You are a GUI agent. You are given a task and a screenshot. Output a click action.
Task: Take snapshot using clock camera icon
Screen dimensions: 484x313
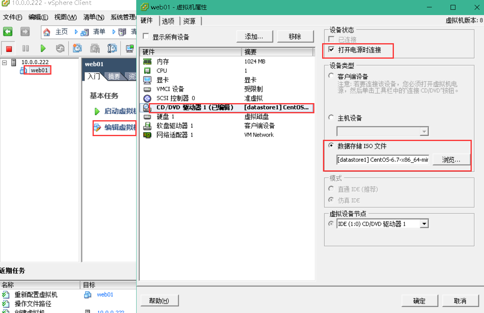point(77,48)
